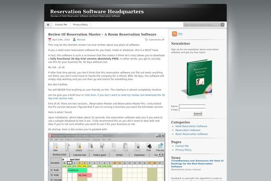271x181 pixels.
Task: Focus the newsletter Name field
Action: [x=192, y=106]
